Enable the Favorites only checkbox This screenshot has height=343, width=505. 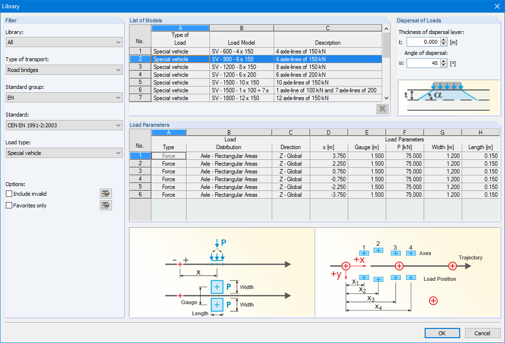(8, 205)
